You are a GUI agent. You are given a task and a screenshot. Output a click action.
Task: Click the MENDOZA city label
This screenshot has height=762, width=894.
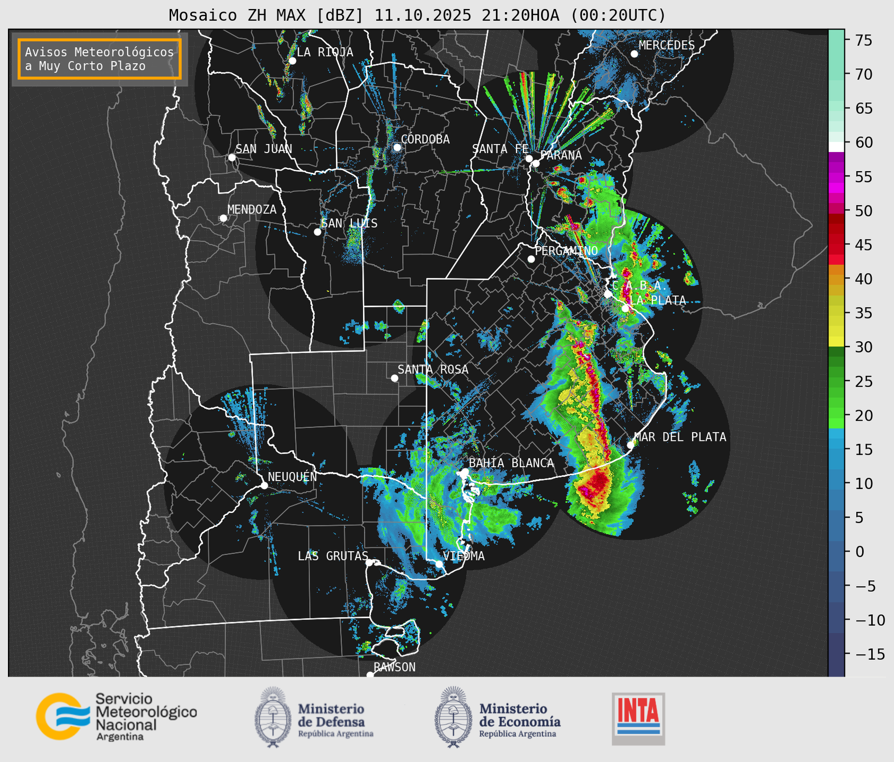click(x=252, y=210)
